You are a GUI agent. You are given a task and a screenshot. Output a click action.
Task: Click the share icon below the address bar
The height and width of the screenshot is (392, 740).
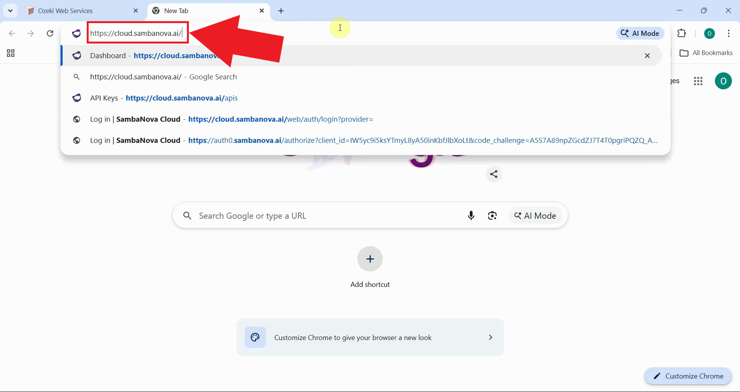494,174
